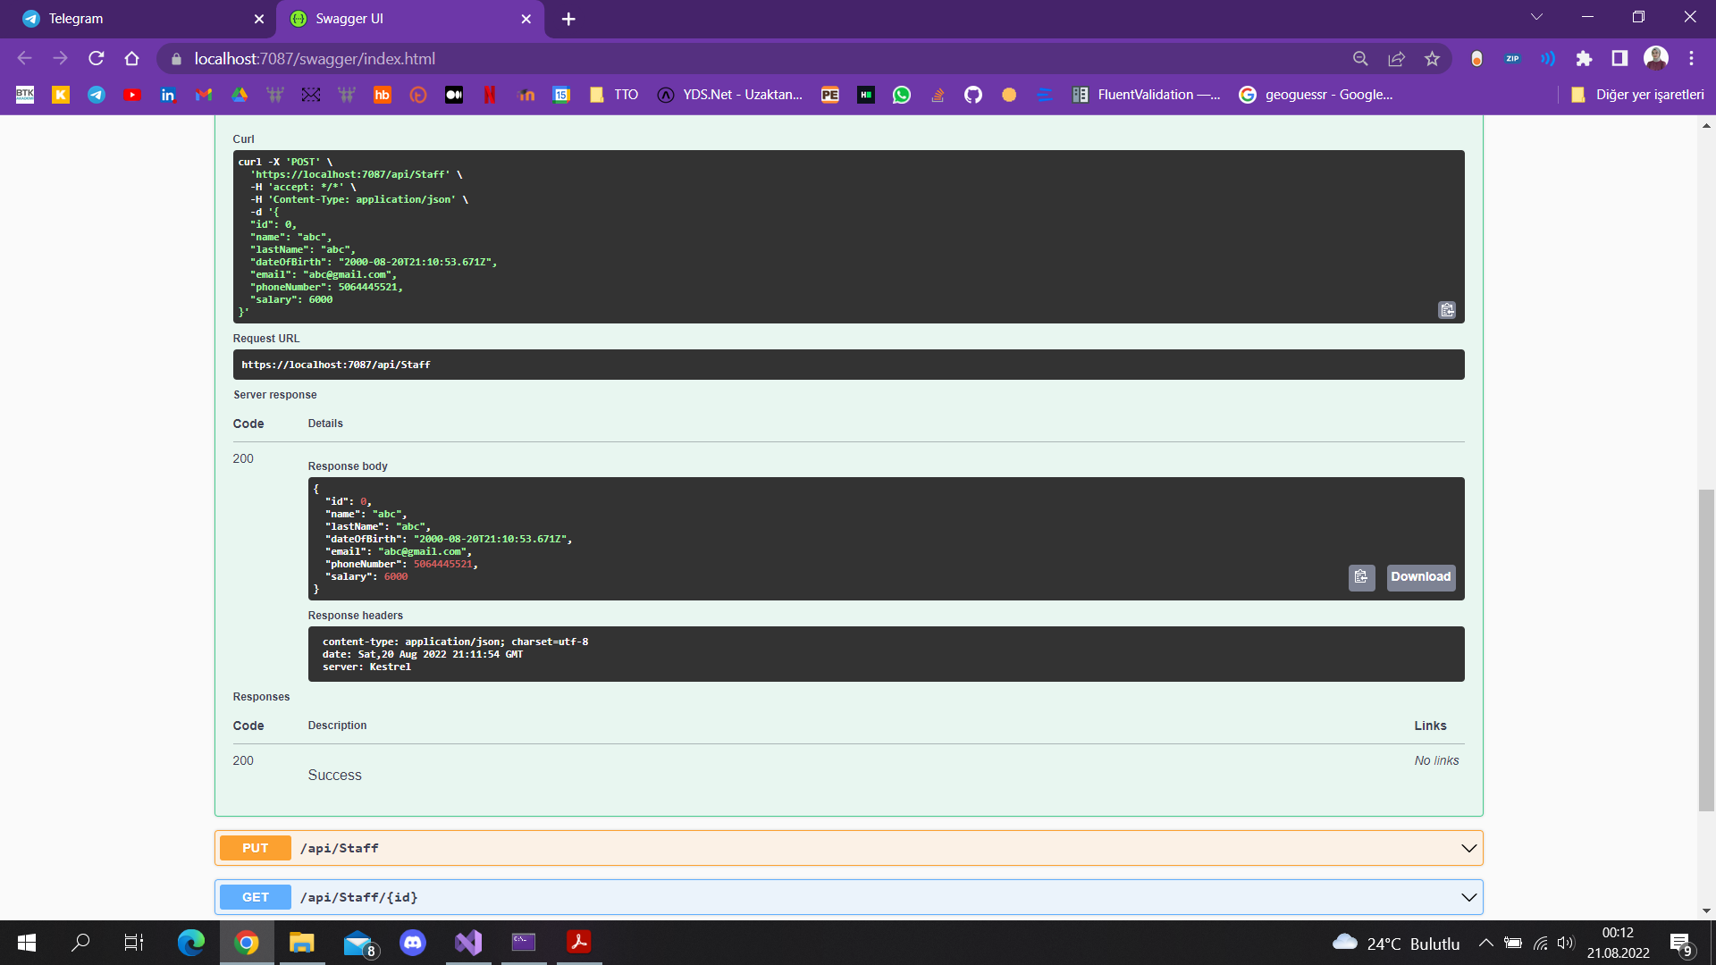Open the GitHub bookmark in the bookmarks bar
1716x965 pixels.
[973, 94]
